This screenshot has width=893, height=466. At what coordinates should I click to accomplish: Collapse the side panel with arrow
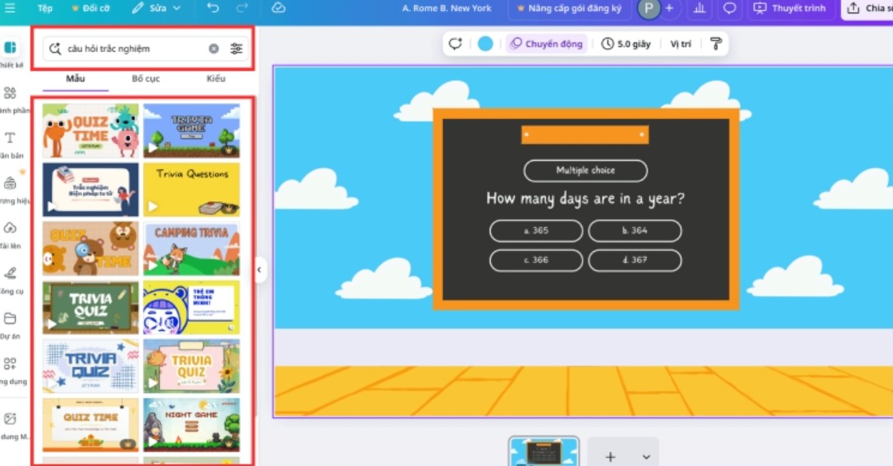pos(259,270)
